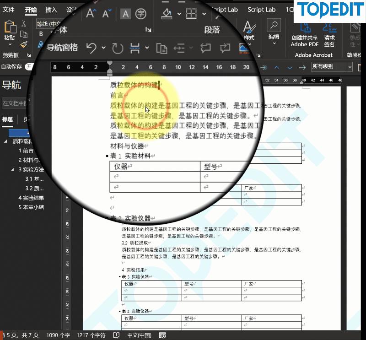Click the Undo arrow icon

click(x=91, y=48)
